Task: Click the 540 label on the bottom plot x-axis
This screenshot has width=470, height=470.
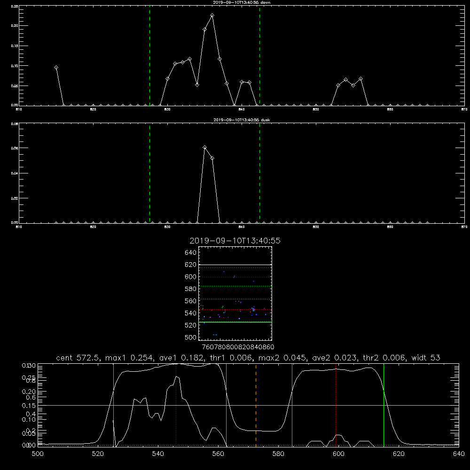Action: click(x=158, y=454)
